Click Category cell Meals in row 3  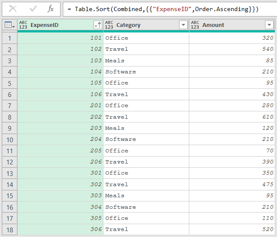146,61
